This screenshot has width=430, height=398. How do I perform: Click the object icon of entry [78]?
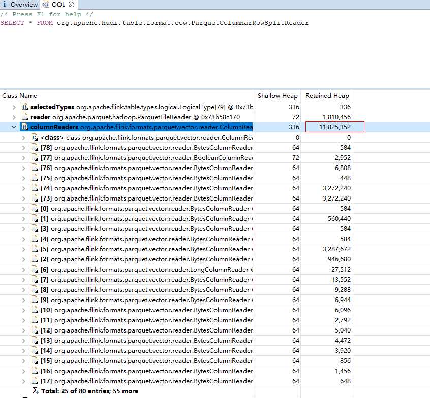[x=35, y=147]
